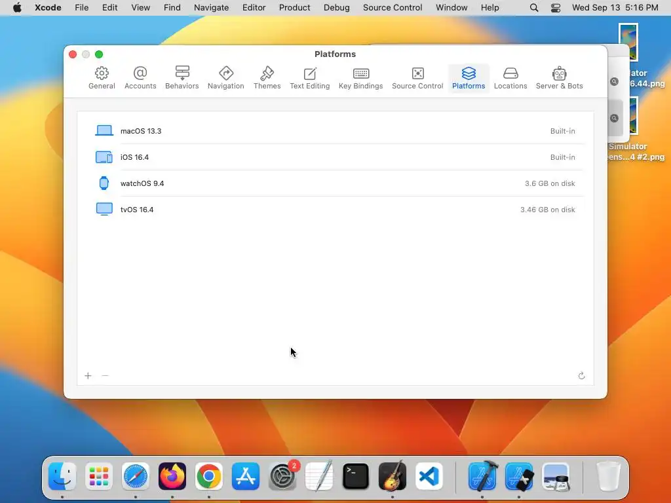Open the File menu
The image size is (671, 503).
81,8
